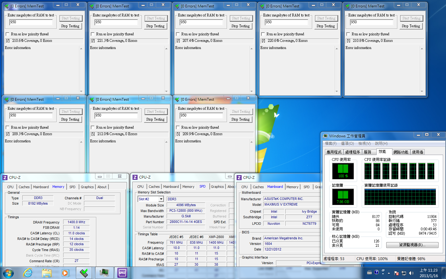Select the Task Manager taskbar icon
This screenshot has width=446, height=279.
tap(104, 273)
